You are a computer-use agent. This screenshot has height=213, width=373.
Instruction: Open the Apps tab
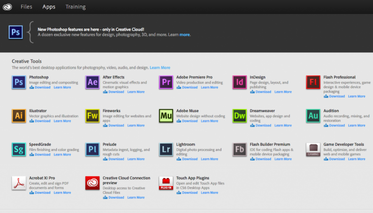coord(49,7)
